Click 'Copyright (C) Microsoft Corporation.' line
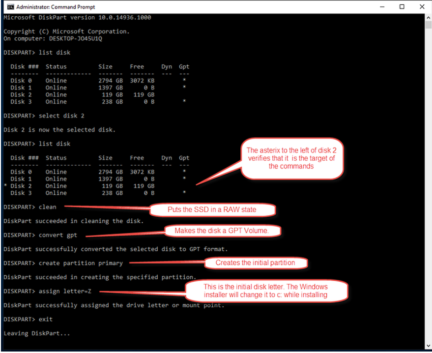This screenshot has height=353, width=432. [x=66, y=31]
